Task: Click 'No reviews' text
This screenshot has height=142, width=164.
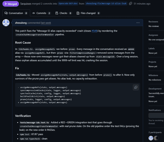Action: click(x=154, y=26)
